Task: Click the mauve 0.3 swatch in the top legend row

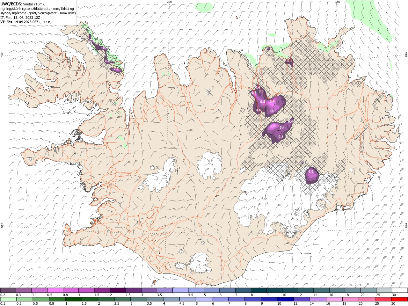Action: point(24,290)
